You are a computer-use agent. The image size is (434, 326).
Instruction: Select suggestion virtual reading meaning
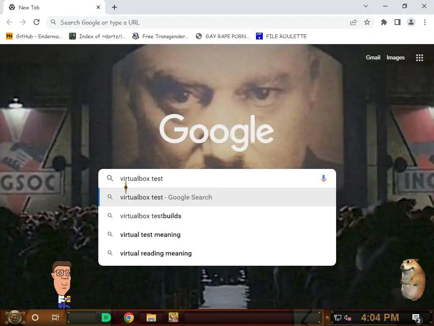[217, 253]
